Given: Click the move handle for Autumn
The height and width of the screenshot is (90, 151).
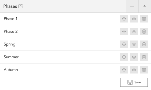Looking at the screenshot, I should 124,70.
